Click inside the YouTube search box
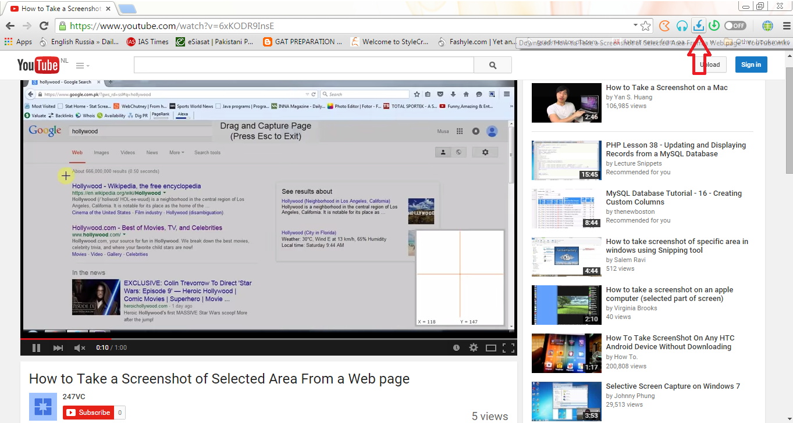The image size is (793, 423). 304,65
